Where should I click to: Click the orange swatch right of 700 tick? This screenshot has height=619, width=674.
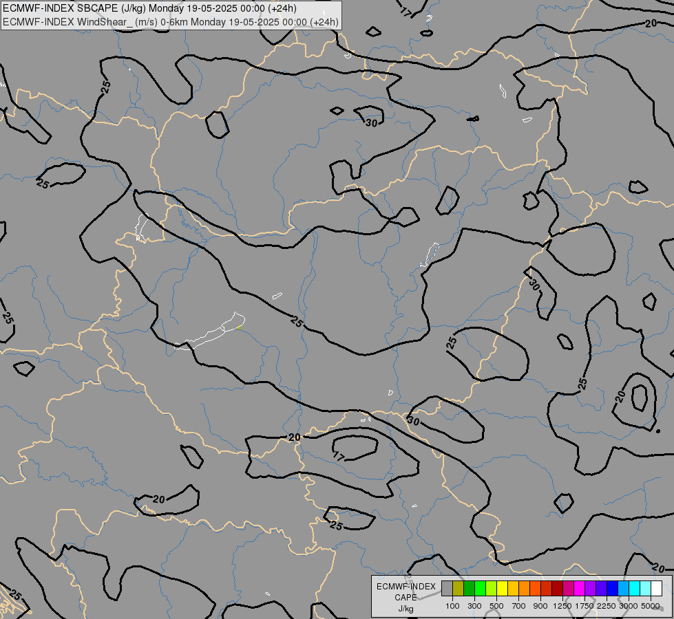tap(524, 588)
